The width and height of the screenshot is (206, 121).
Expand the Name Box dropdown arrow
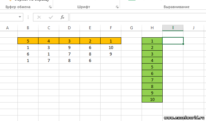click(20, 17)
